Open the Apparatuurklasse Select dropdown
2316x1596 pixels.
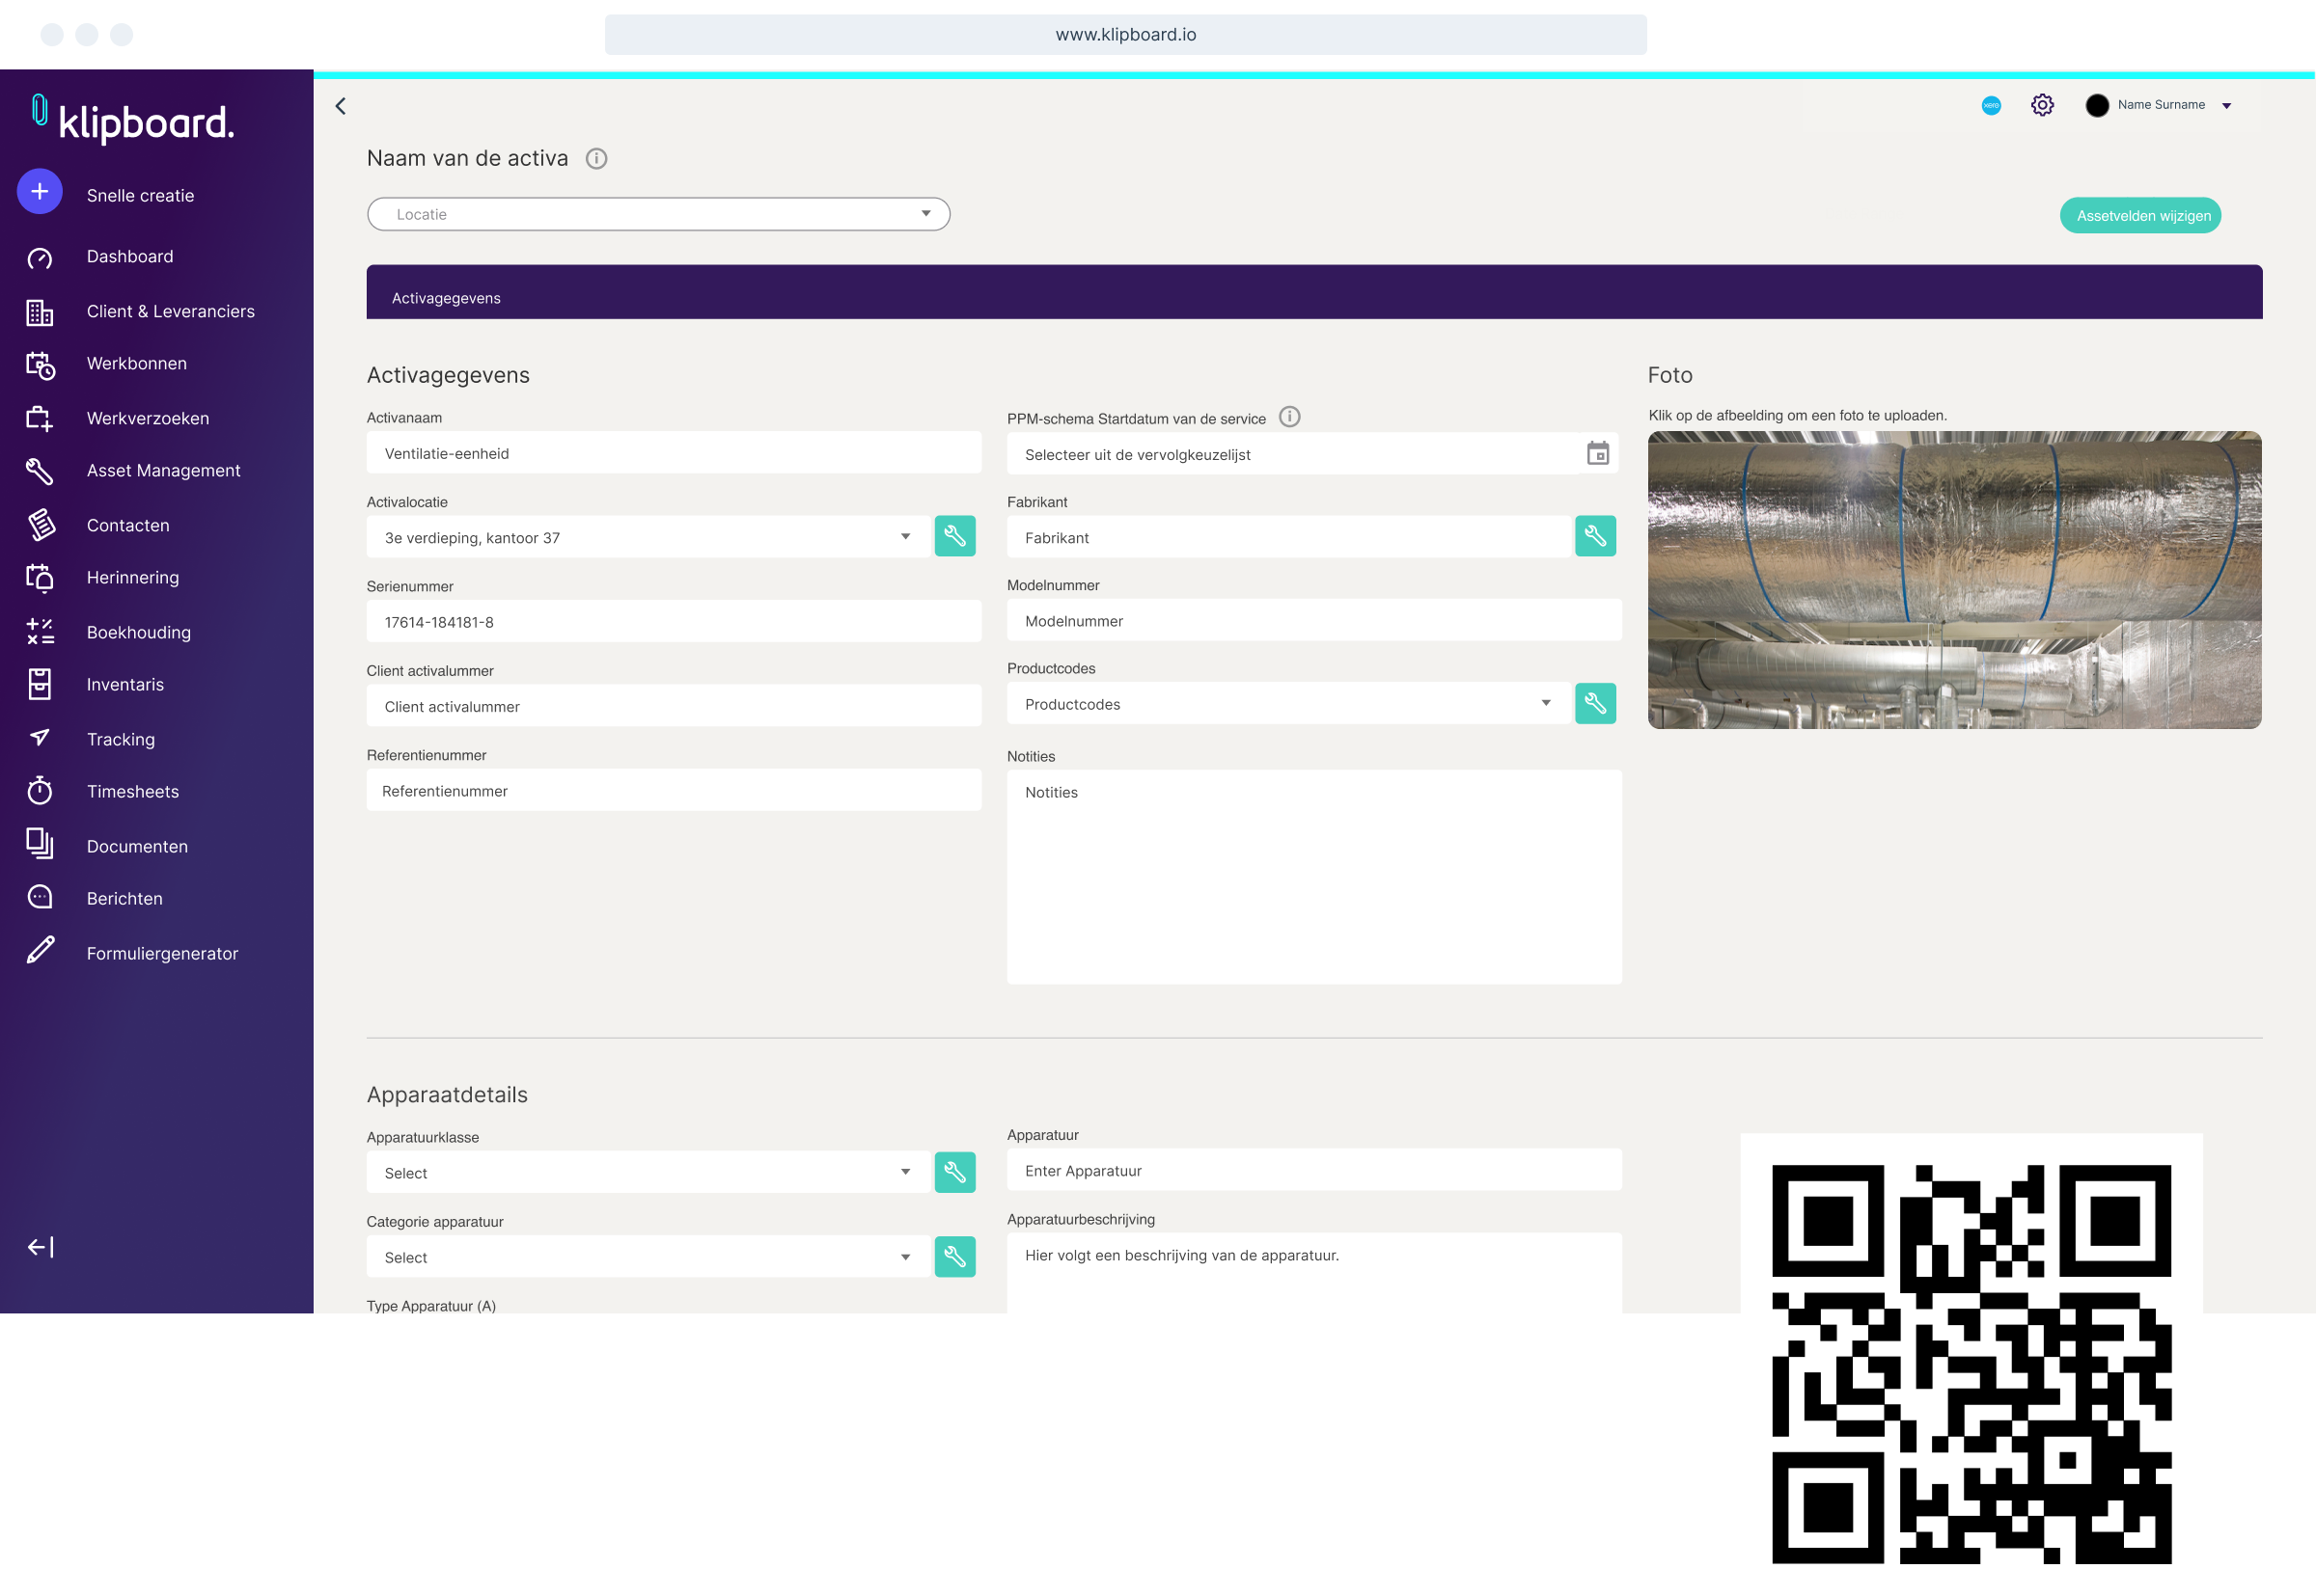(x=649, y=1173)
